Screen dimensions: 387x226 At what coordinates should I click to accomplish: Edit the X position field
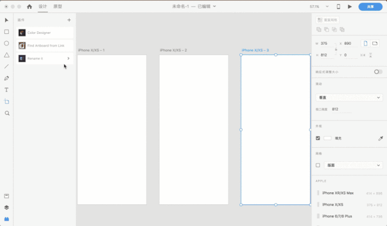click(x=351, y=44)
